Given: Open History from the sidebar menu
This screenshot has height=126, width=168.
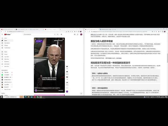Looking at the screenshot, I should coord(6,54).
